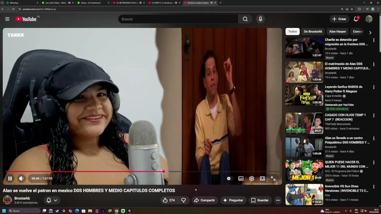Image resolution: width=381 pixels, height=214 pixels.
Task: Open a new browser tab
Action: [220, 3]
